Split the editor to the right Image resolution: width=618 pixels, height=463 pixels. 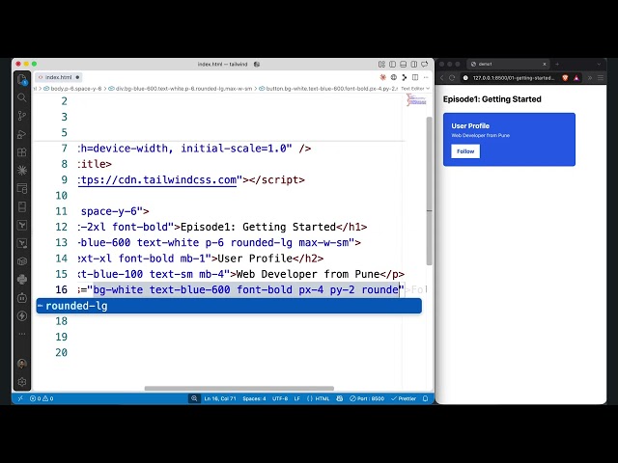coord(415,77)
